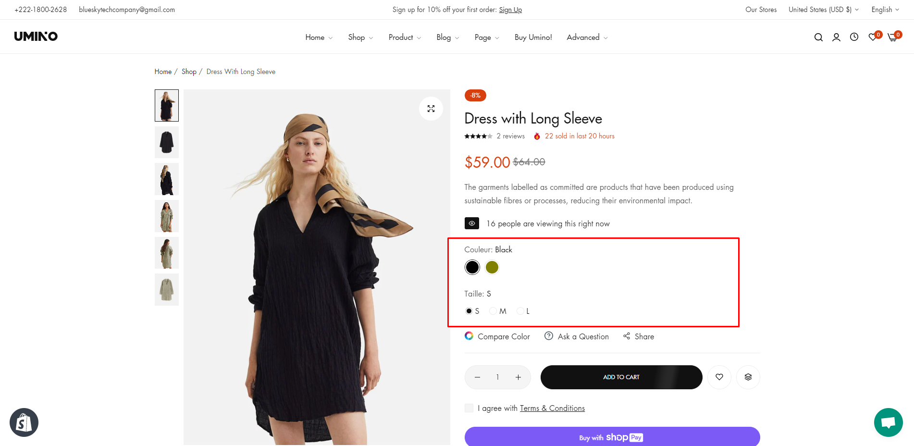This screenshot has height=446, width=914.
Task: Open the Buy Umino! menu item
Action: click(x=533, y=37)
